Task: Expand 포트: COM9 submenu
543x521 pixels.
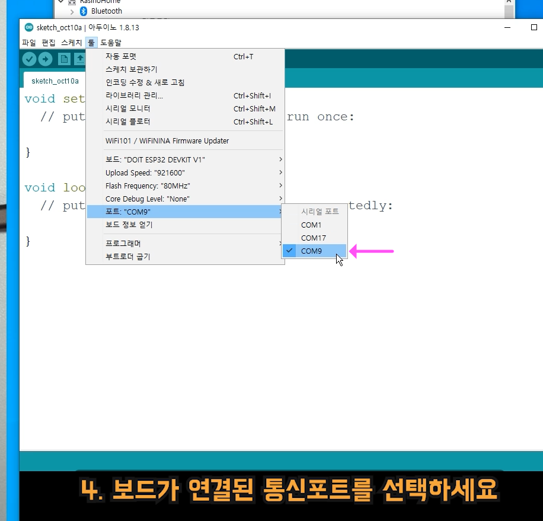Action: (186, 212)
